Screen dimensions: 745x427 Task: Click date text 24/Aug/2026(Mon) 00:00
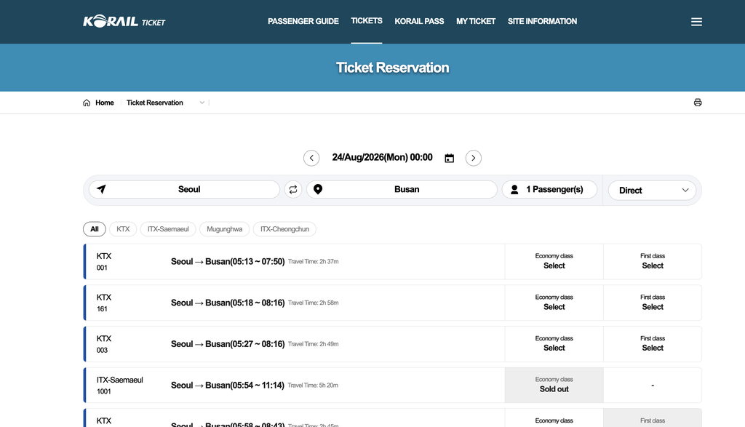coord(382,157)
